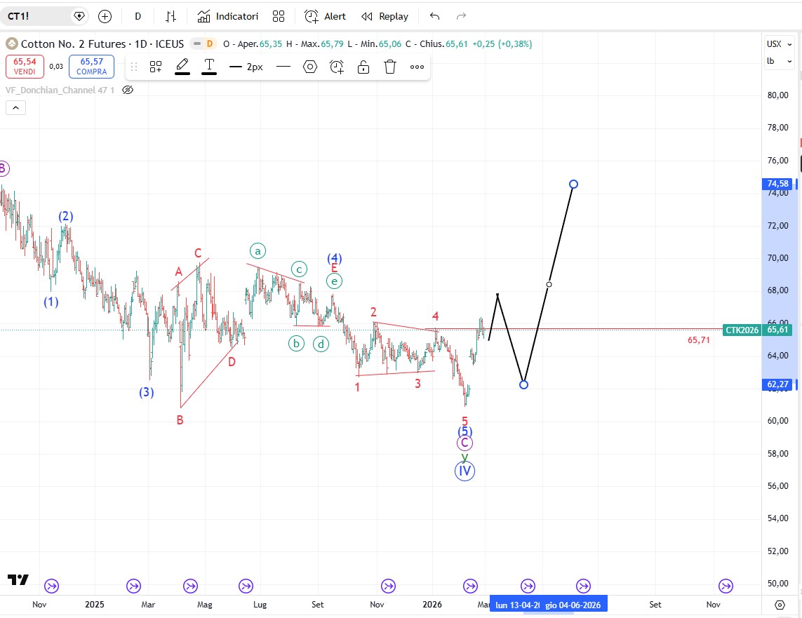Screen dimensions: 802x618
Task: Delete the selected drawing with trash icon
Action: click(390, 67)
